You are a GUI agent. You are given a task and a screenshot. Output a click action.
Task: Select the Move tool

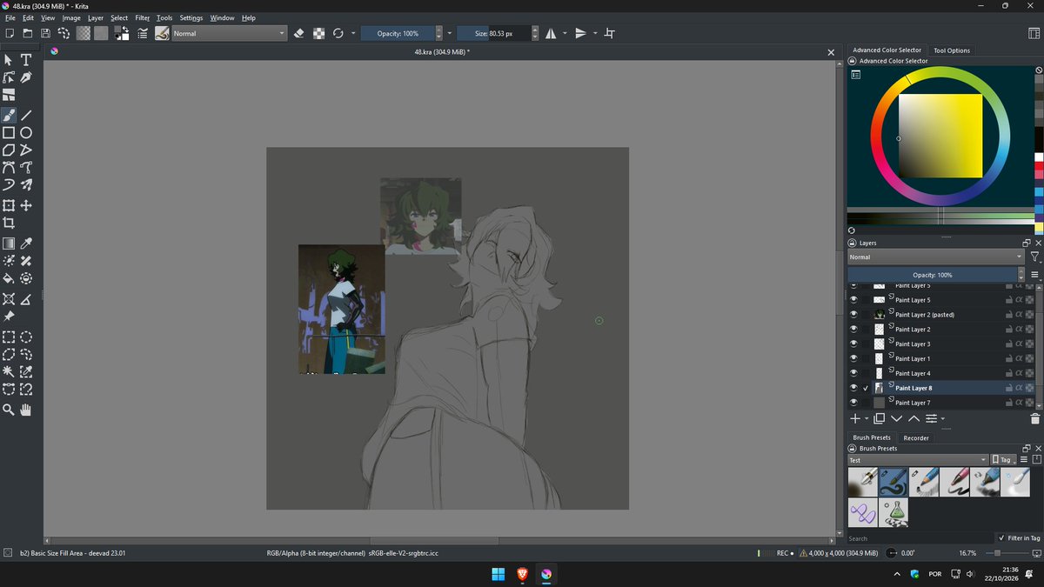coord(26,205)
